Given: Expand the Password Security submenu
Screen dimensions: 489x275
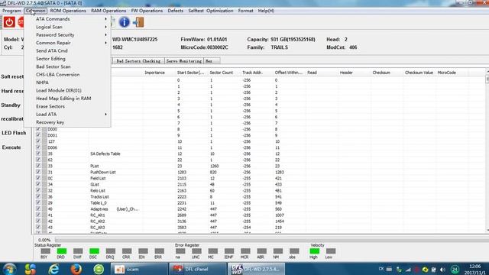Looking at the screenshot, I should (x=67, y=35).
